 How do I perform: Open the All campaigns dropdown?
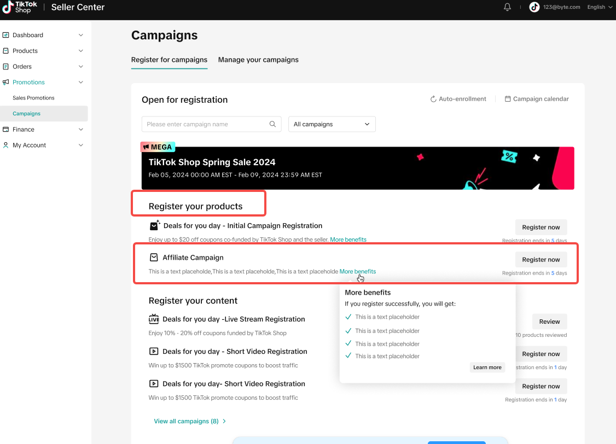coord(332,124)
